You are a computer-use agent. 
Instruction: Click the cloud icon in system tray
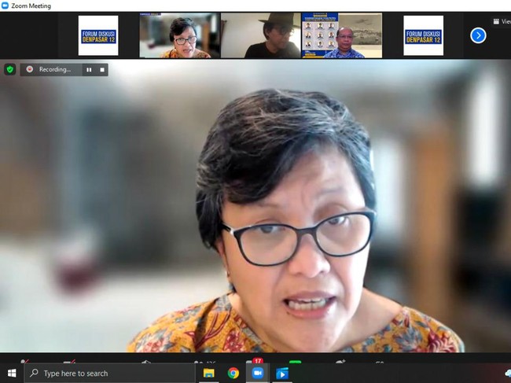tap(507, 373)
